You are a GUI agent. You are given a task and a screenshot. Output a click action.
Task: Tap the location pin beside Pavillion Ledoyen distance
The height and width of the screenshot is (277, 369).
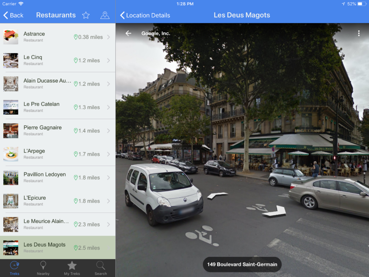point(76,178)
